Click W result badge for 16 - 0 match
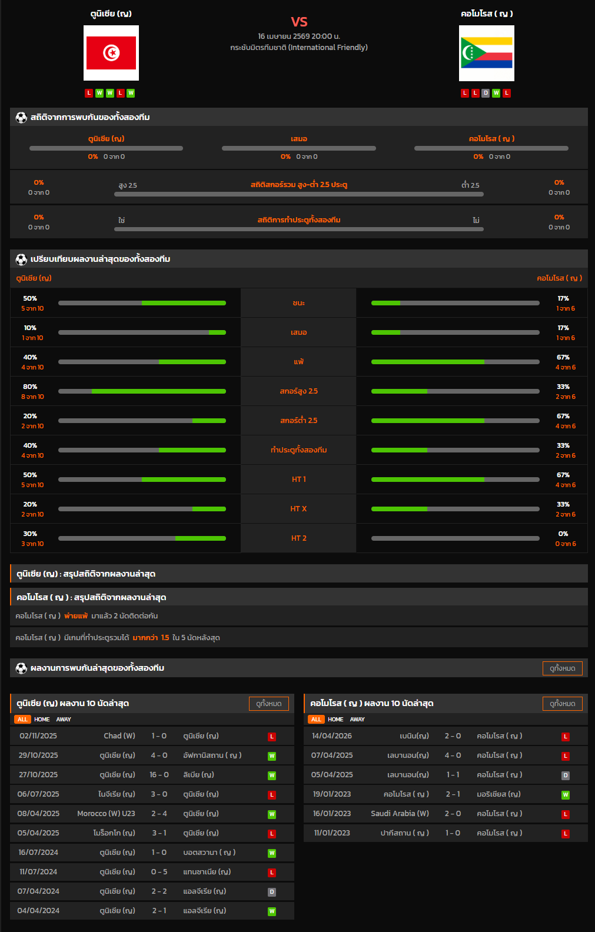This screenshot has height=932, width=595. tap(272, 775)
